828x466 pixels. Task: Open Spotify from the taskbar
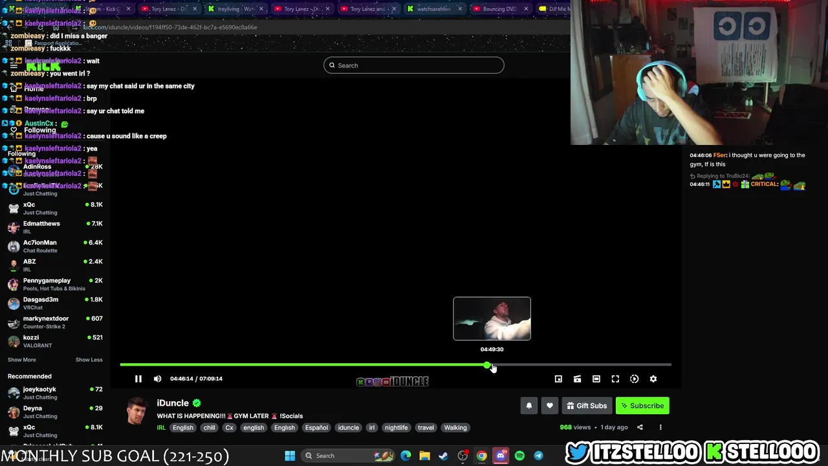pos(519,456)
